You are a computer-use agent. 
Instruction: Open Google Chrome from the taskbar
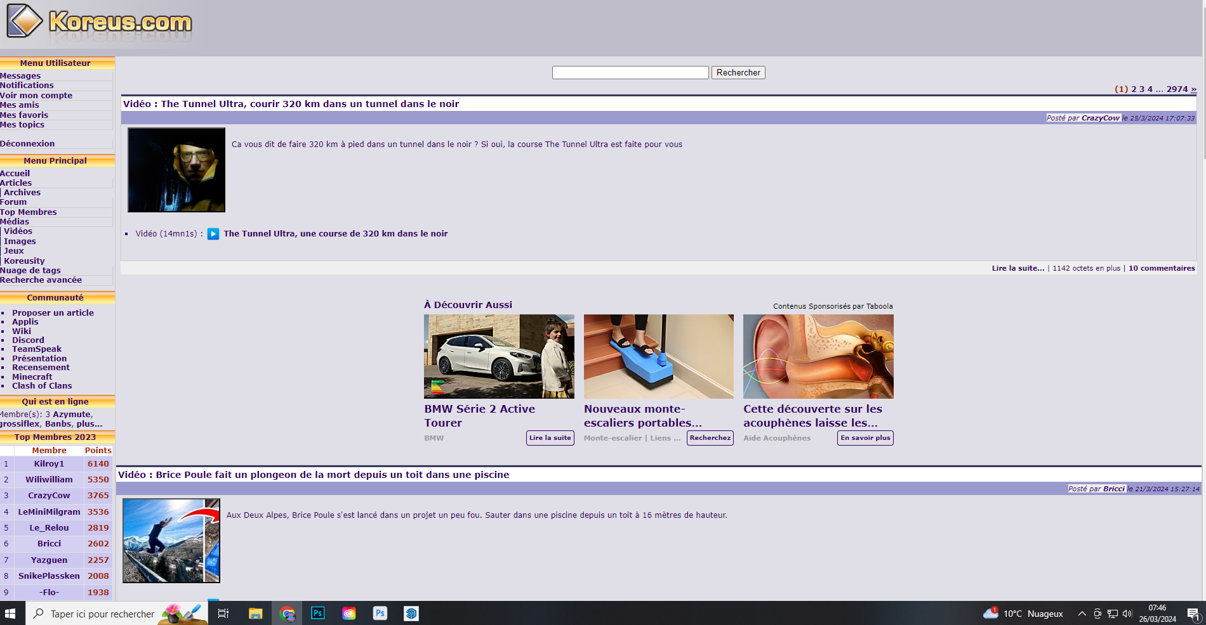287,613
